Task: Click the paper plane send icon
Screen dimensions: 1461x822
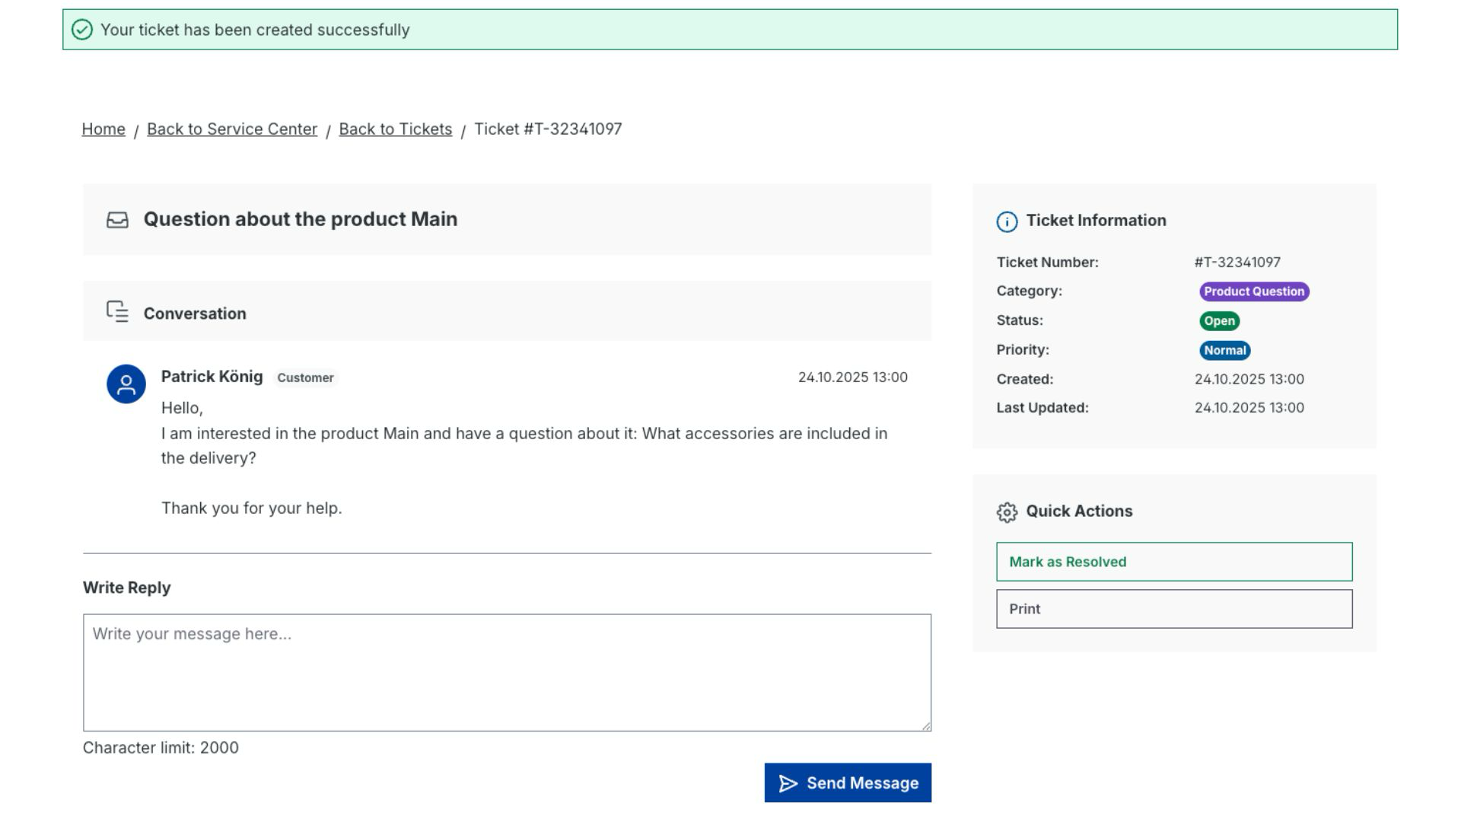Action: (x=788, y=783)
